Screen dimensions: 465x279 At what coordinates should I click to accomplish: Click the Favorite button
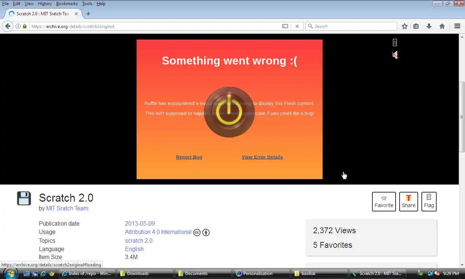[384, 202]
